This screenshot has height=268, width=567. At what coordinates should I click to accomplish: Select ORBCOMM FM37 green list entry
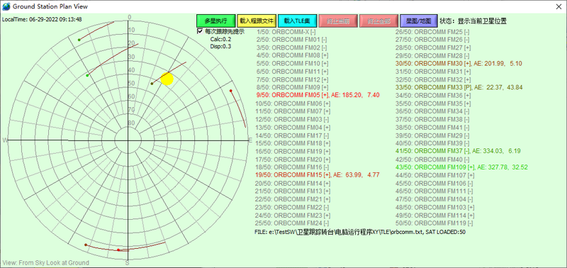coord(458,151)
